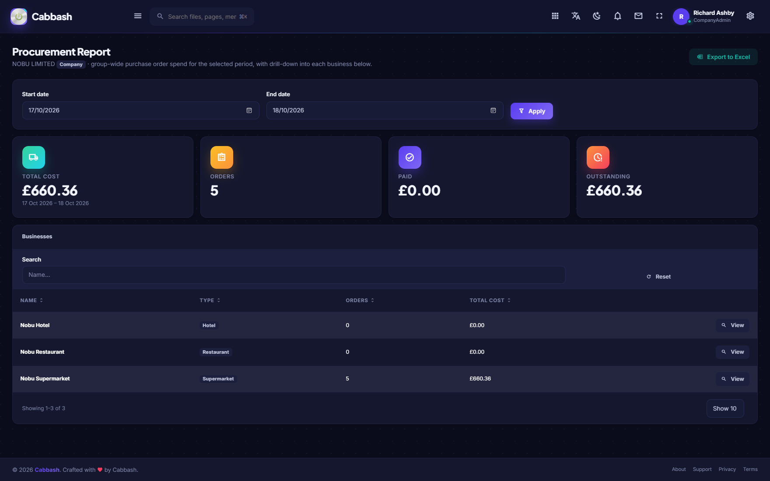Click the £660.36 supermarket total cost
The height and width of the screenshot is (481, 770).
[x=480, y=379]
